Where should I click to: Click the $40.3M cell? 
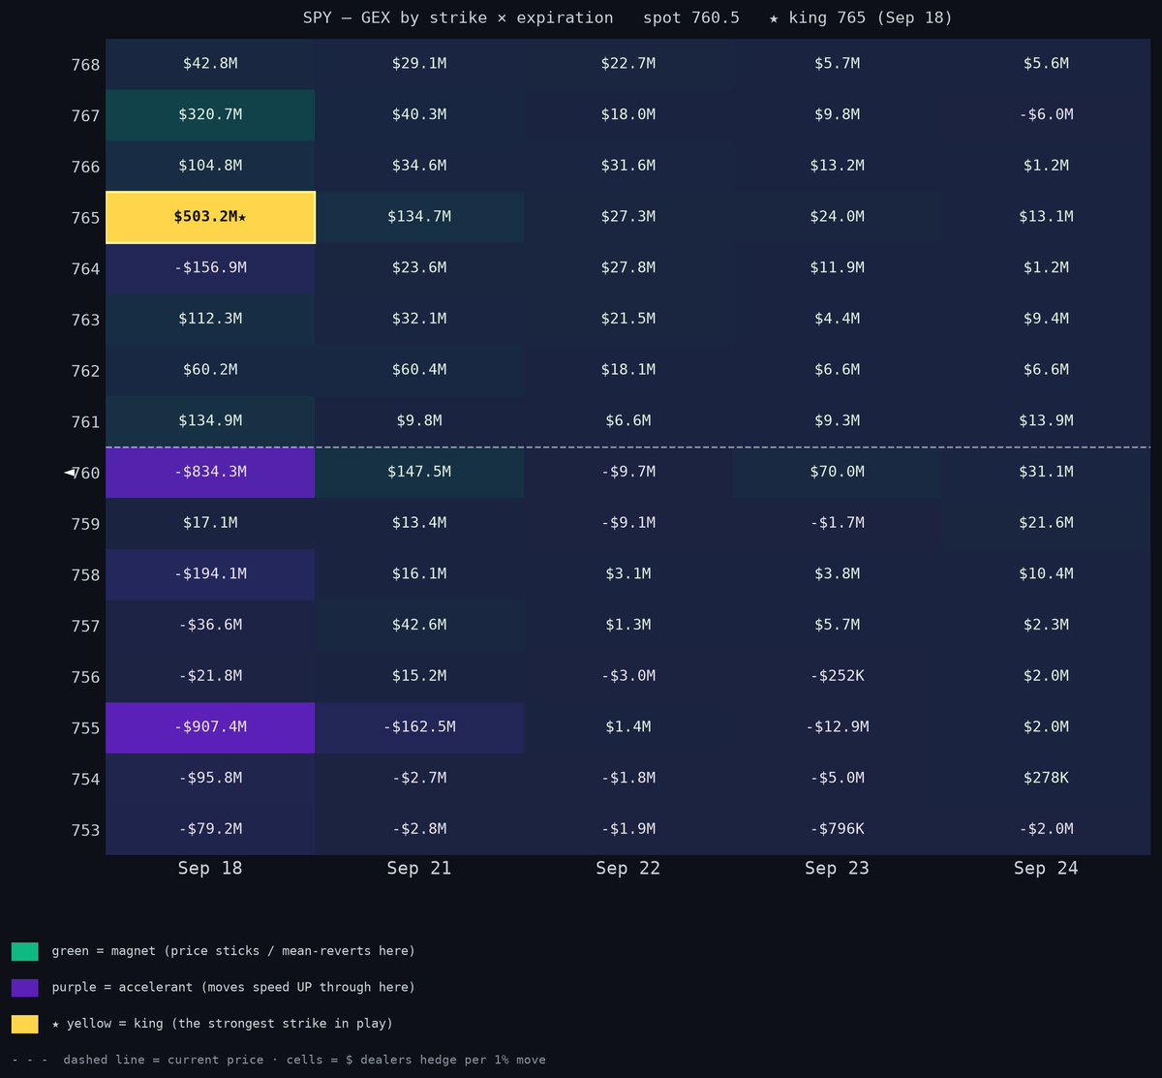click(x=419, y=115)
